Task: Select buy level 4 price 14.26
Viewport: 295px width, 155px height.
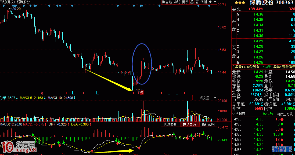Action: 258,57
